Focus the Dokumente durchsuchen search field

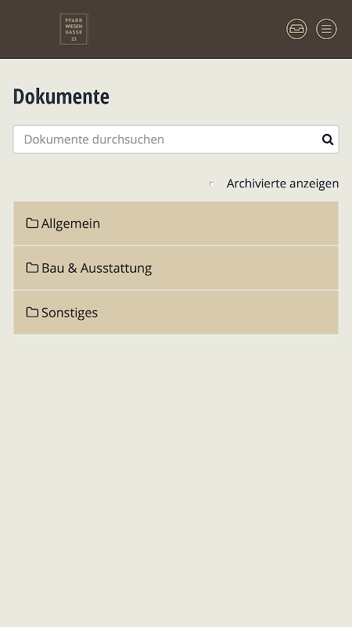point(176,140)
